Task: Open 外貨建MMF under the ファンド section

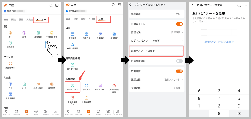Action: (x=10, y=65)
